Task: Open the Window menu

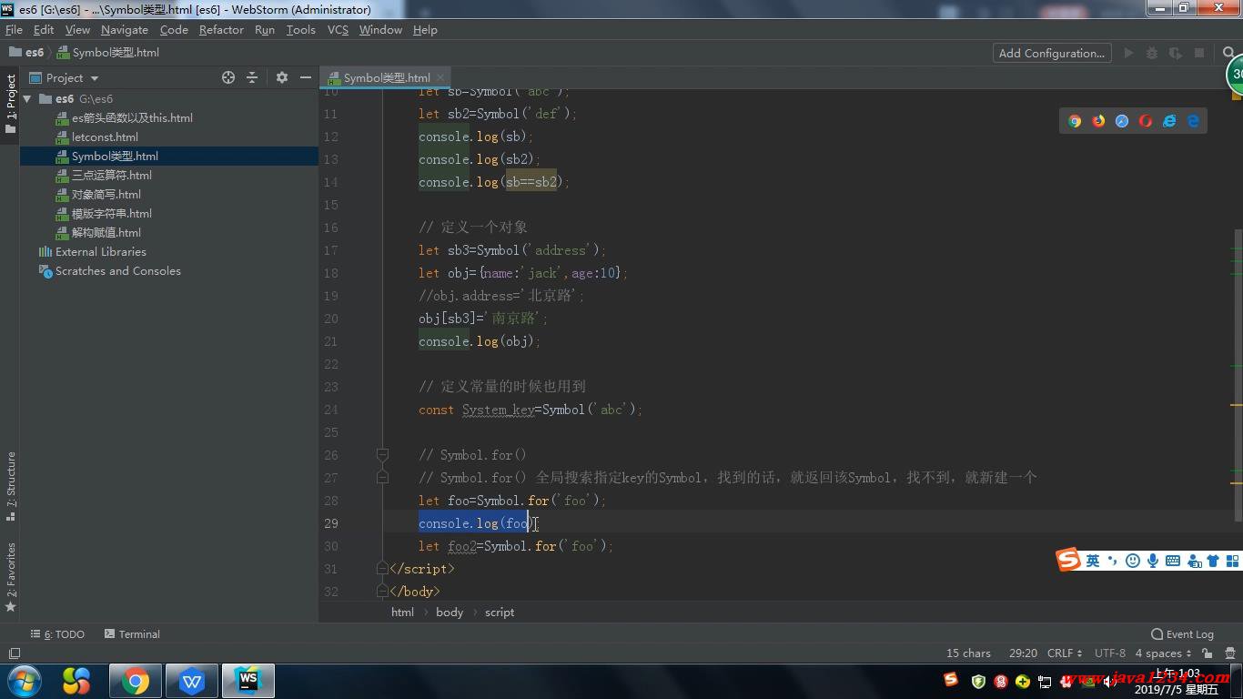Action: click(380, 30)
